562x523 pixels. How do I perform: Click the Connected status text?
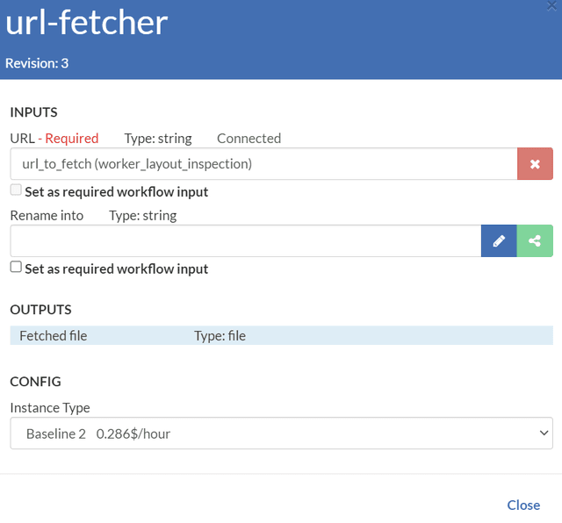(249, 138)
